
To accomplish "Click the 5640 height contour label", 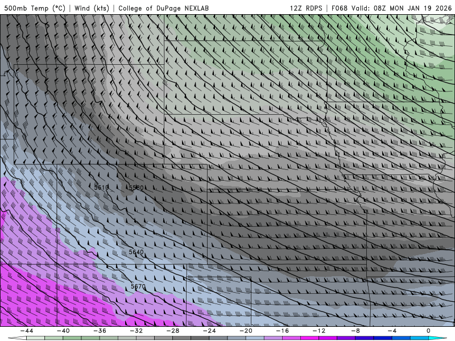I will click(x=136, y=252).
